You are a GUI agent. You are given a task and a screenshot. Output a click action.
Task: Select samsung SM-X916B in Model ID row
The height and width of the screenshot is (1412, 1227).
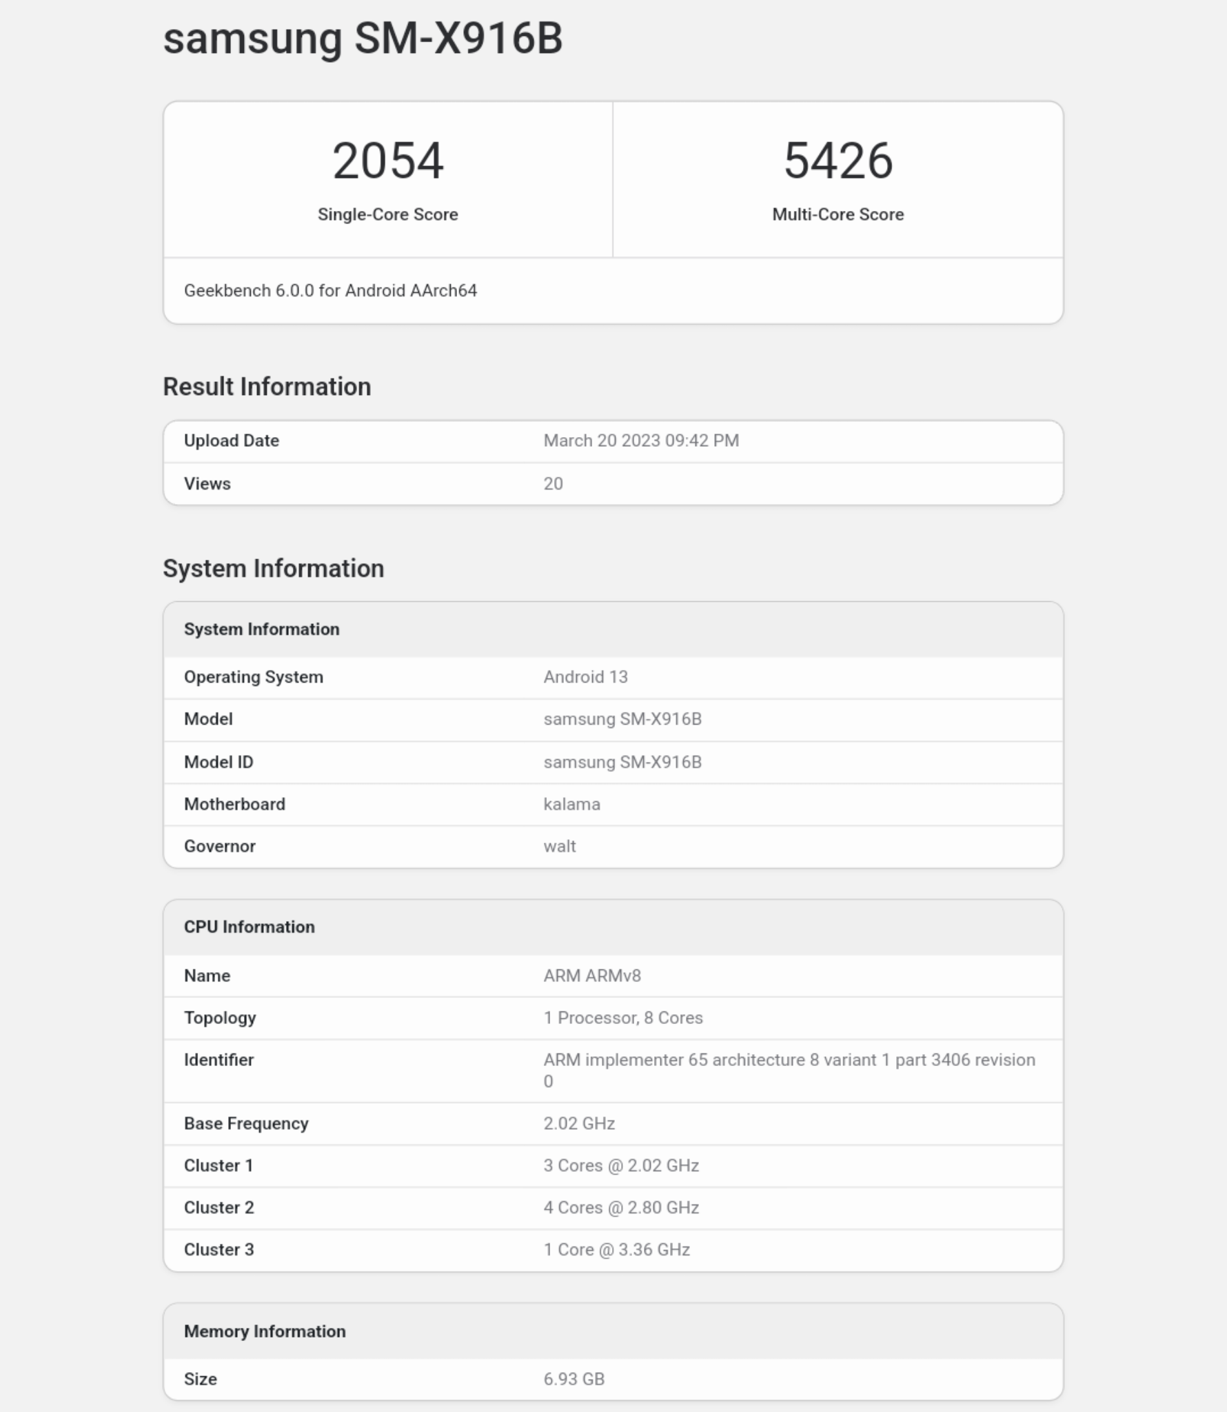click(622, 762)
